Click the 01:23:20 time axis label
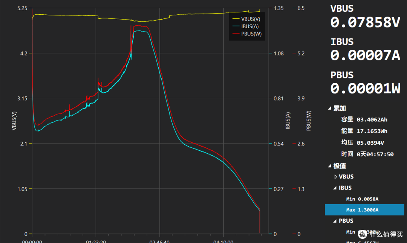 [96, 241]
